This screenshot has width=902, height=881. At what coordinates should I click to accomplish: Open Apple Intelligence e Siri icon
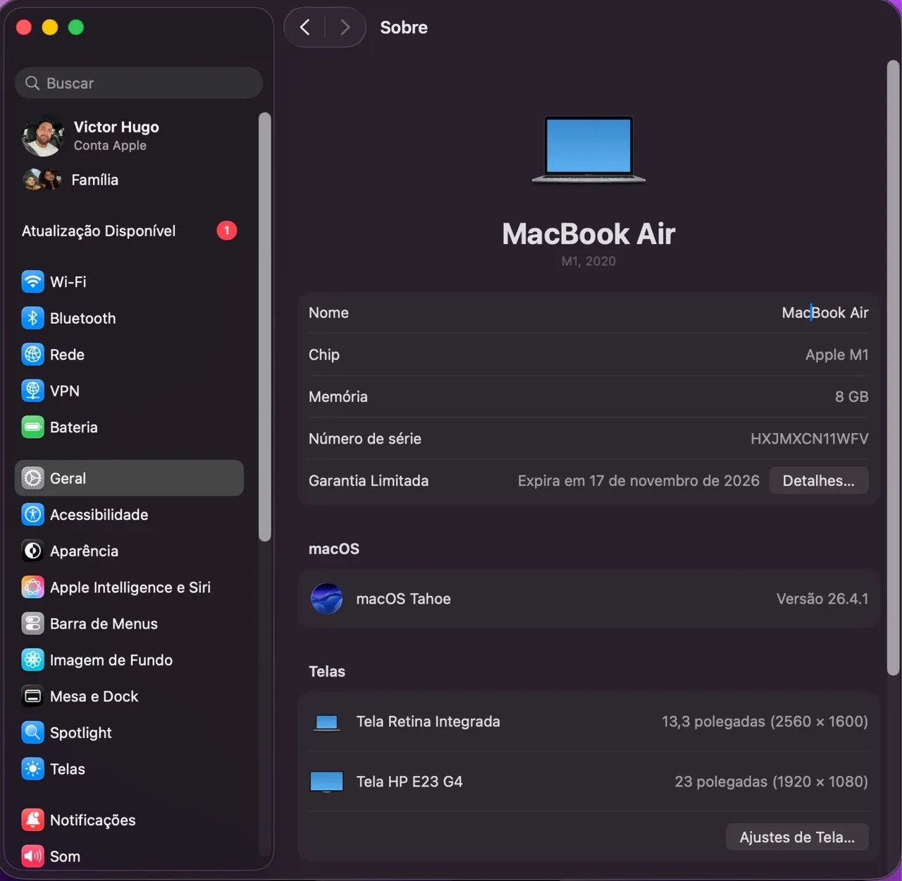32,587
